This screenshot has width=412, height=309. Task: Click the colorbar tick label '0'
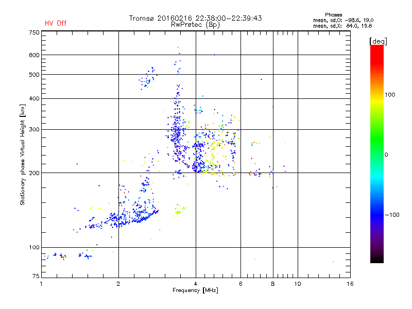coord(386,155)
